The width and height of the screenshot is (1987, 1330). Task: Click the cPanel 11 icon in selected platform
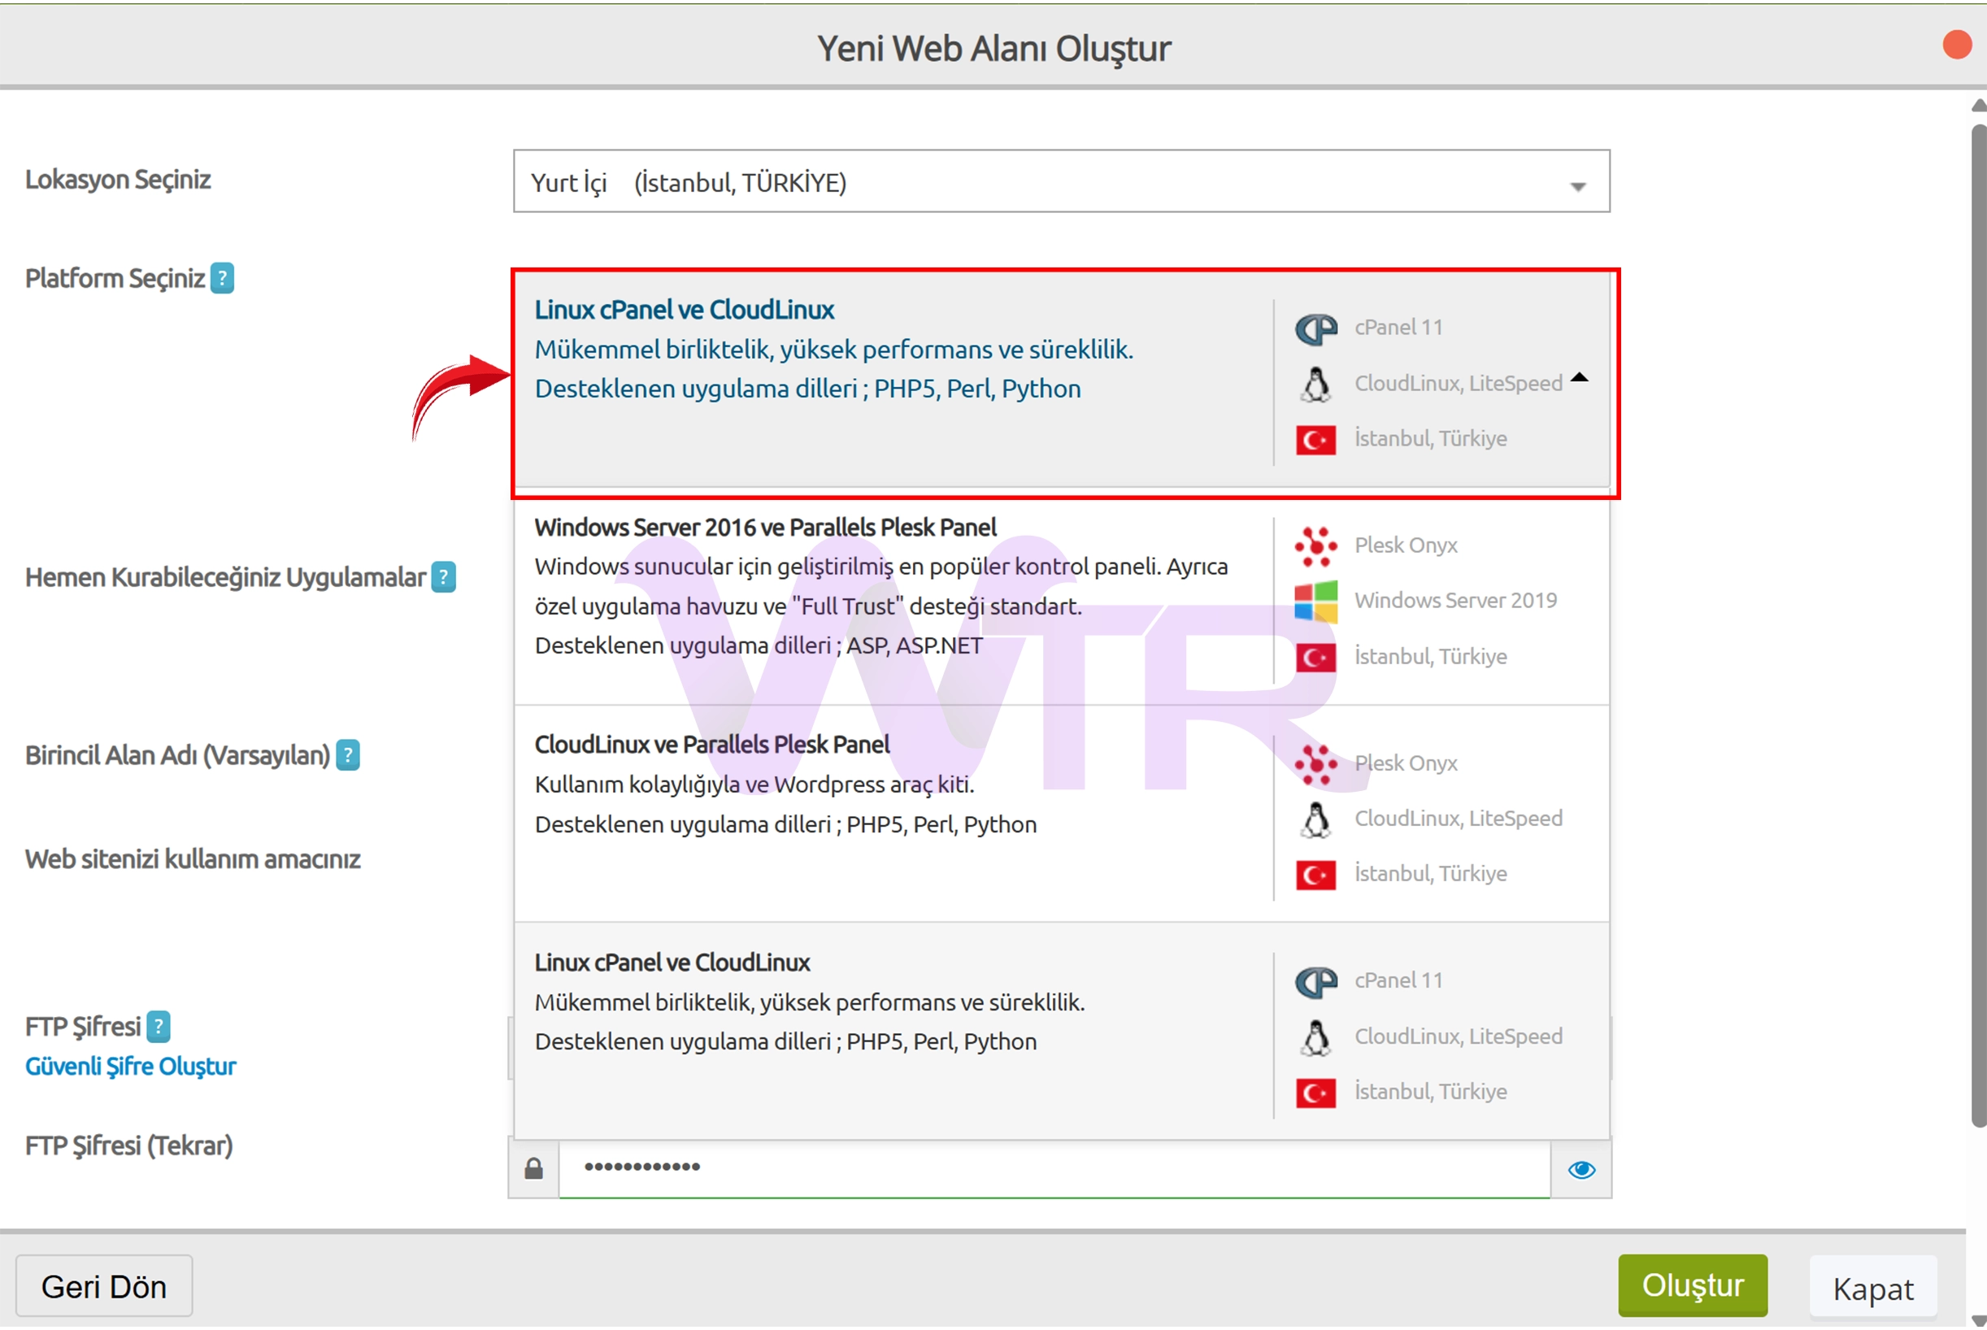(1315, 328)
